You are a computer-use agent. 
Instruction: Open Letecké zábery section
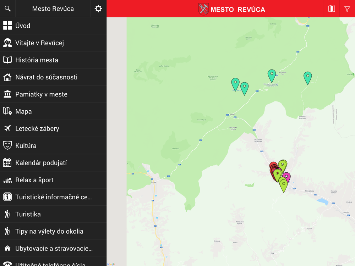[53, 128]
